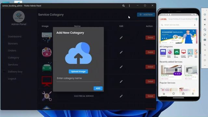Open Orders in admin sidebar
Image resolution: width=208 pixels, height=117 pixels.
(x=12, y=51)
